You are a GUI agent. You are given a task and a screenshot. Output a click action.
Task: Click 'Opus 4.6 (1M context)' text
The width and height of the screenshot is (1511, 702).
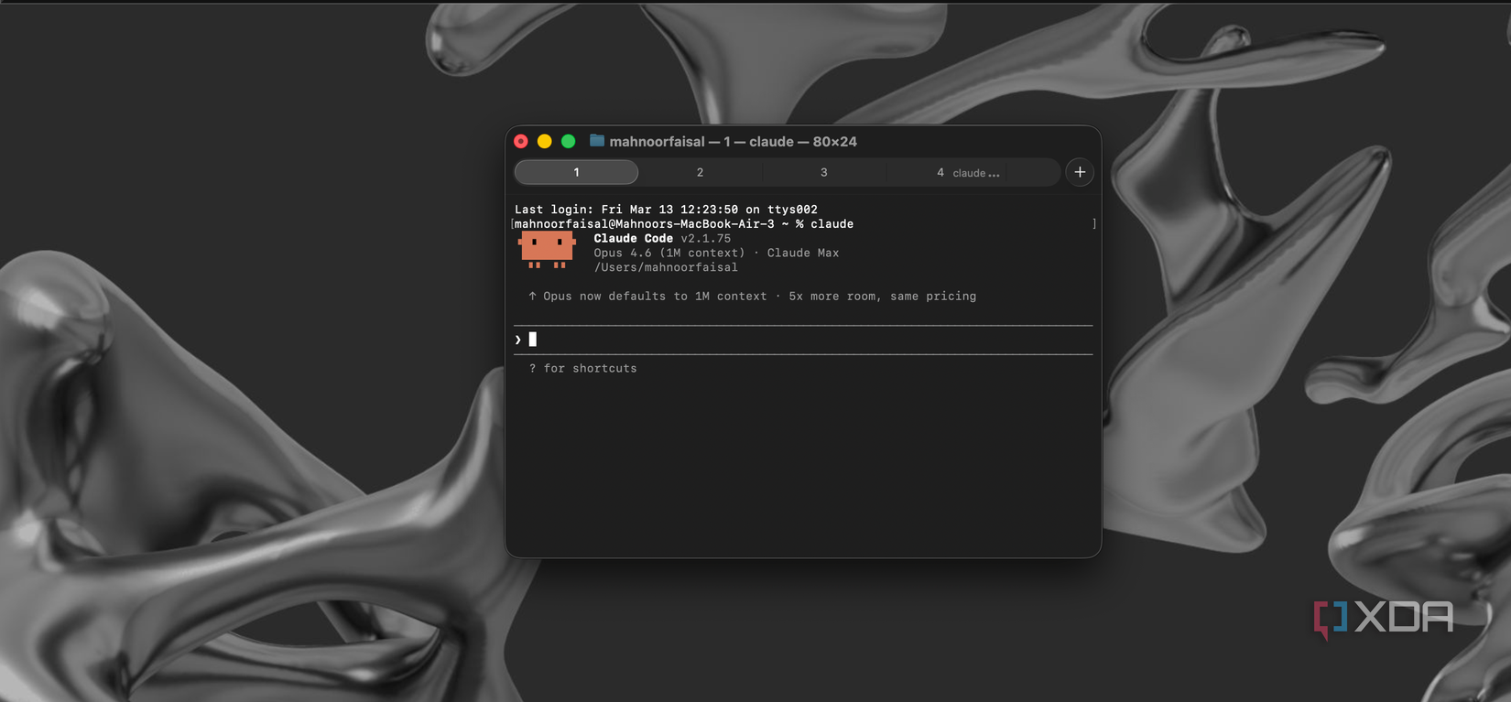coord(669,253)
